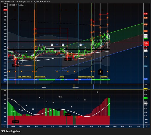Click the 1.50 value on left price scale

5,6
